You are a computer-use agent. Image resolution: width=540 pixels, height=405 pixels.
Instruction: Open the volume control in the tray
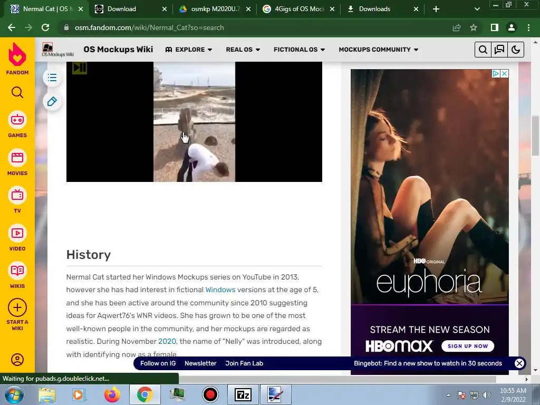(487, 395)
